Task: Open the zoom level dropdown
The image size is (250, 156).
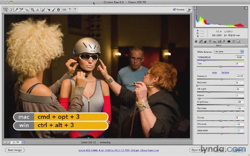Action: click(17, 142)
